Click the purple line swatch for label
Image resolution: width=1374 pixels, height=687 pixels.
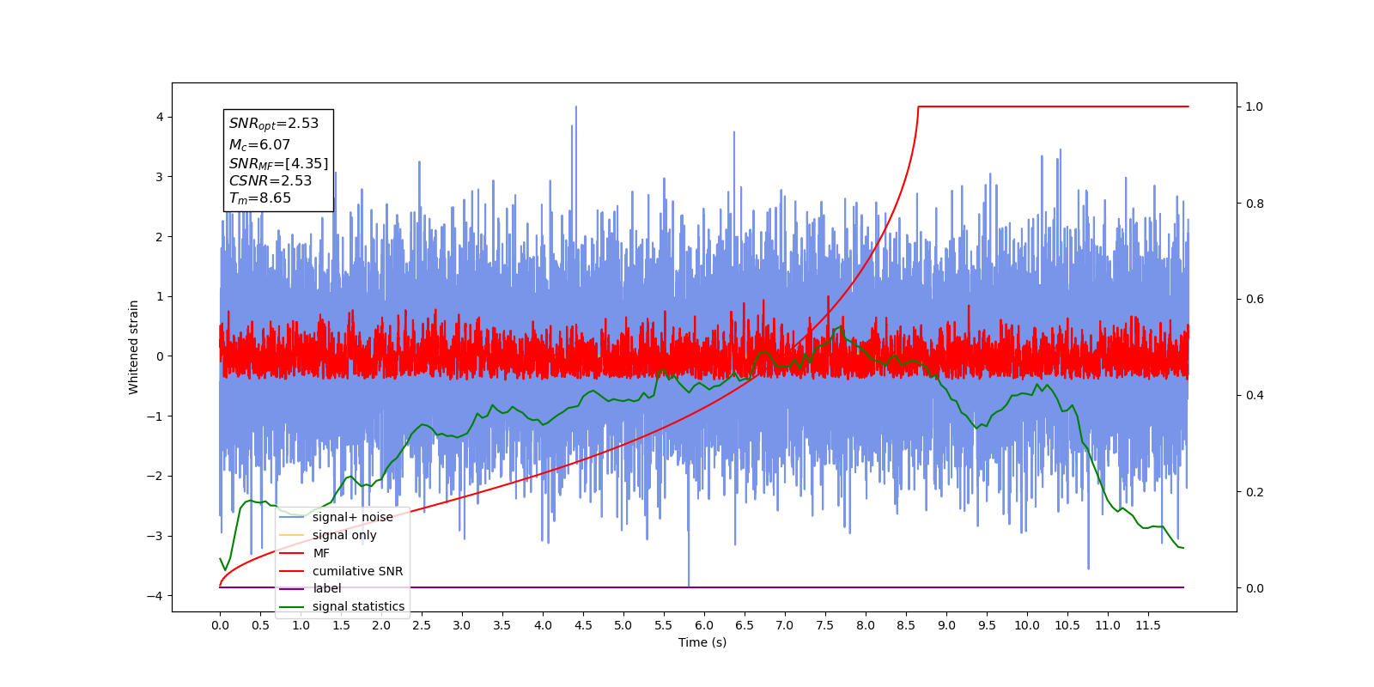292,588
